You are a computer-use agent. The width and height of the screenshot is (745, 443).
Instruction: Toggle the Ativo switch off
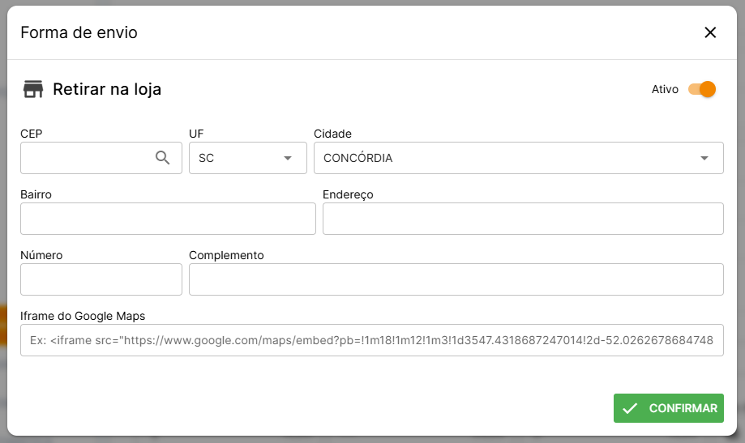point(702,89)
